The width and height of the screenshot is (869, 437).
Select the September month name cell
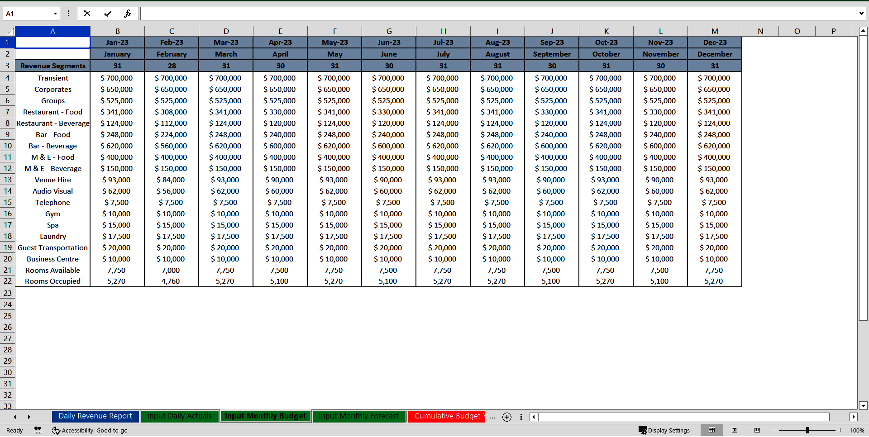tap(552, 54)
